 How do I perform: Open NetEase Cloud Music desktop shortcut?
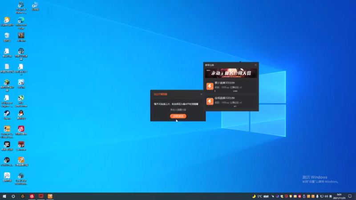[x=21, y=131]
